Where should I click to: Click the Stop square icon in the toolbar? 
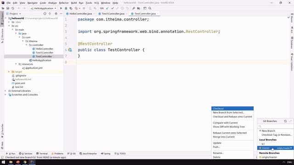pyautogui.click(x=84, y=8)
